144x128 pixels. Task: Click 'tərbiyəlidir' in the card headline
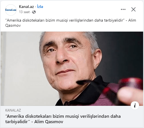tap(17, 122)
